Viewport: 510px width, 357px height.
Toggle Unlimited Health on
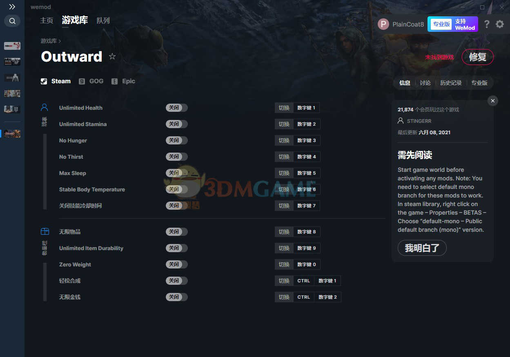pos(177,108)
